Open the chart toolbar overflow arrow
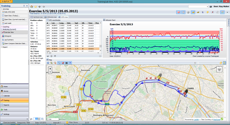Image resolution: width=230 pixels, height=125 pixels. click(227, 12)
